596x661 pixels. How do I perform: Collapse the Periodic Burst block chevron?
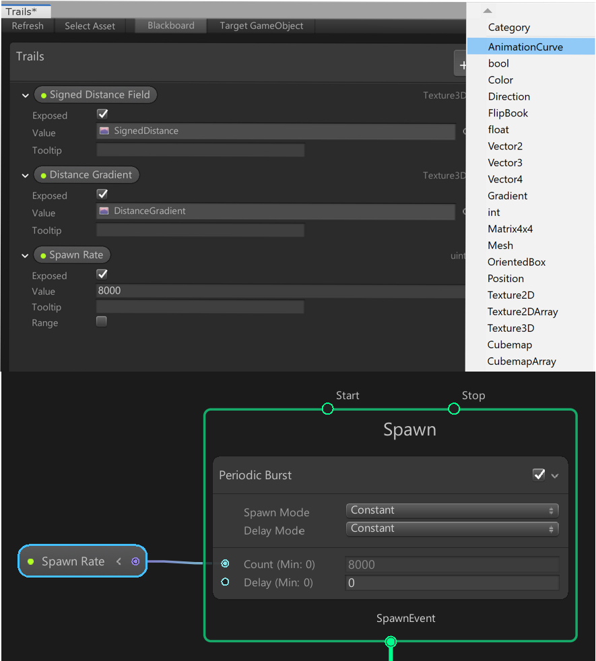555,476
